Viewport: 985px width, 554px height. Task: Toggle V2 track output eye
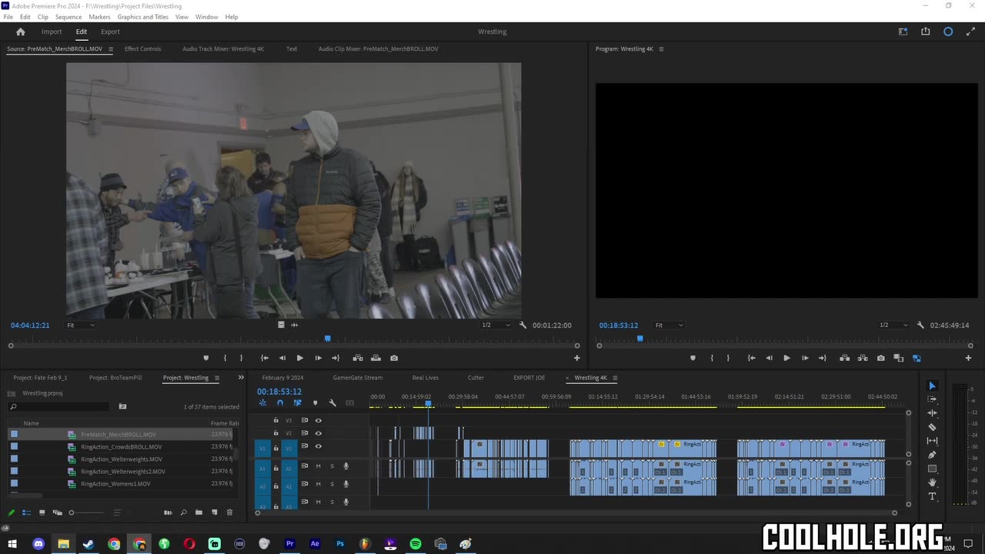318,433
